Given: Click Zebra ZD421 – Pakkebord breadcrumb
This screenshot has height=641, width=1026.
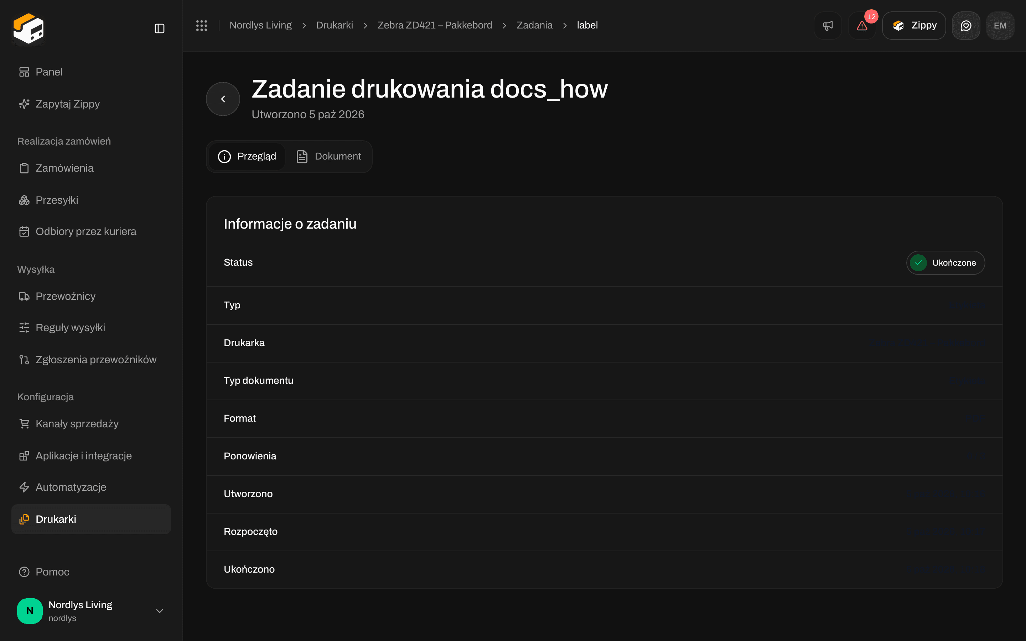Looking at the screenshot, I should [x=435, y=25].
